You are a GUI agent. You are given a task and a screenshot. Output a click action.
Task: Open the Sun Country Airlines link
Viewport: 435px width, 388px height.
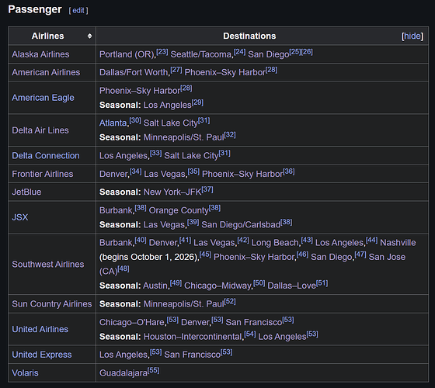[x=52, y=303]
